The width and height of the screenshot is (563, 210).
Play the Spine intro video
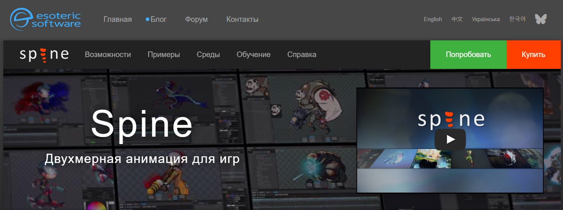[x=450, y=139]
